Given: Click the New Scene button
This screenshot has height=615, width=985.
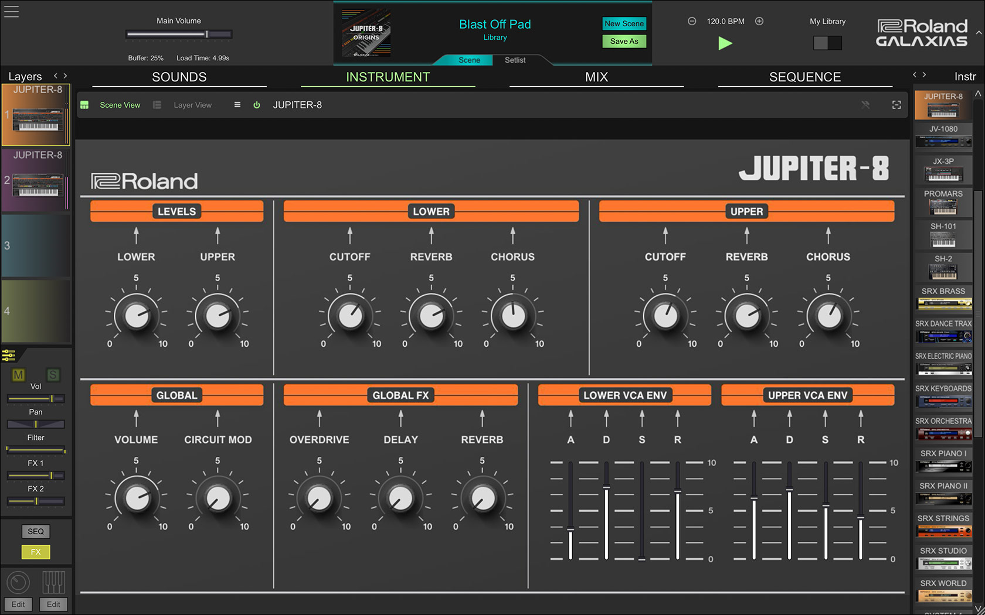Looking at the screenshot, I should tap(624, 23).
